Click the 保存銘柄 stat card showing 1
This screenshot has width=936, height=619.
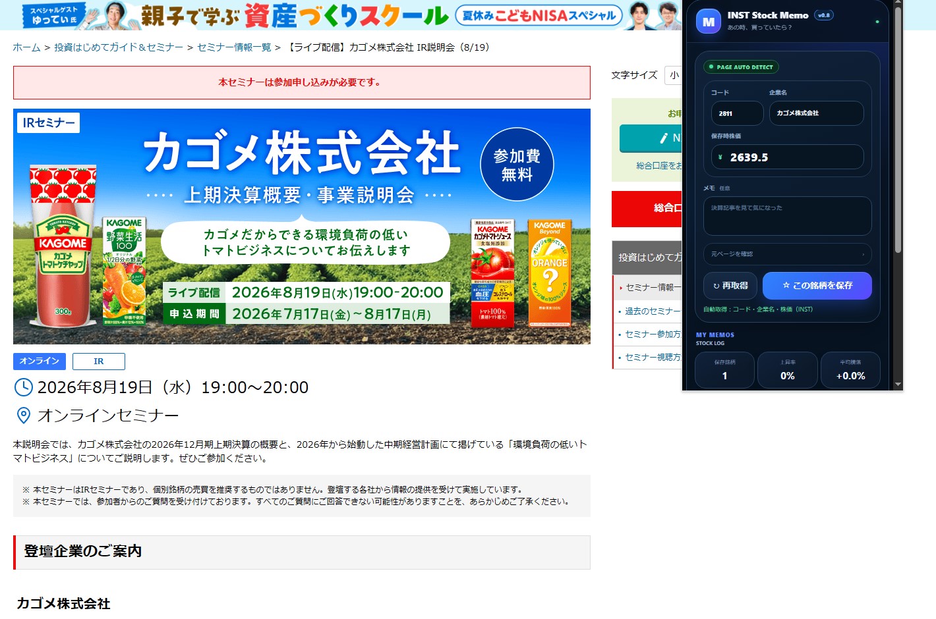click(725, 370)
